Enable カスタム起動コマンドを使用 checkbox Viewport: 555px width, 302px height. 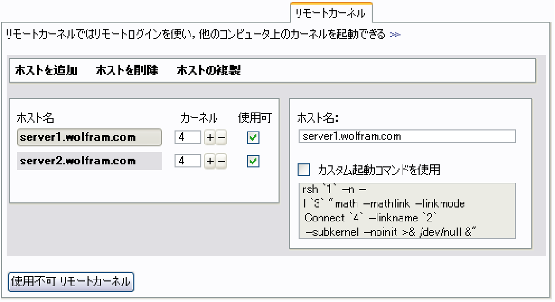(x=304, y=170)
